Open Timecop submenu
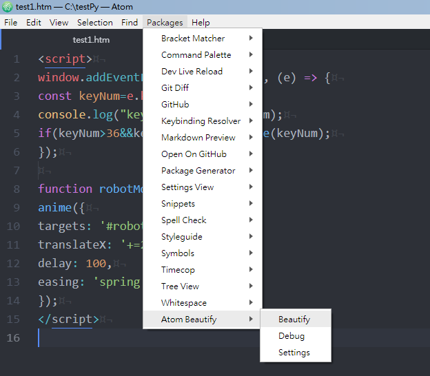The height and width of the screenshot is (376, 430). pos(203,270)
